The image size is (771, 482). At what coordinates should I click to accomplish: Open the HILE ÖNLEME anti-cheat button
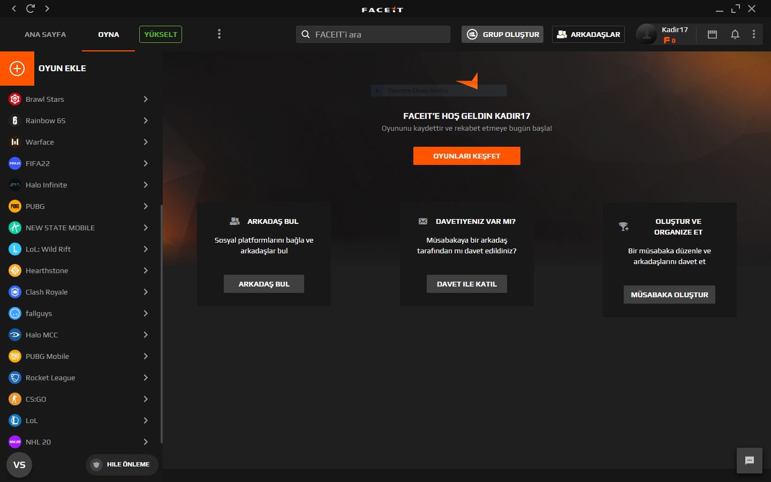[122, 464]
